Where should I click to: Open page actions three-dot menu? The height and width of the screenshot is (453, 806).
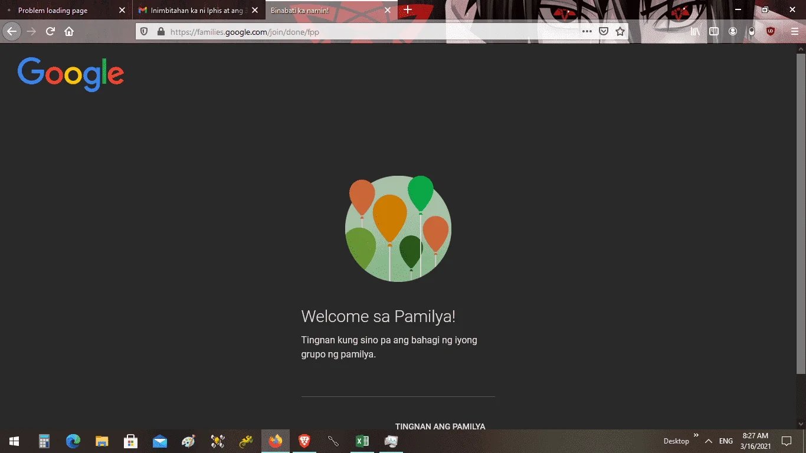587,31
